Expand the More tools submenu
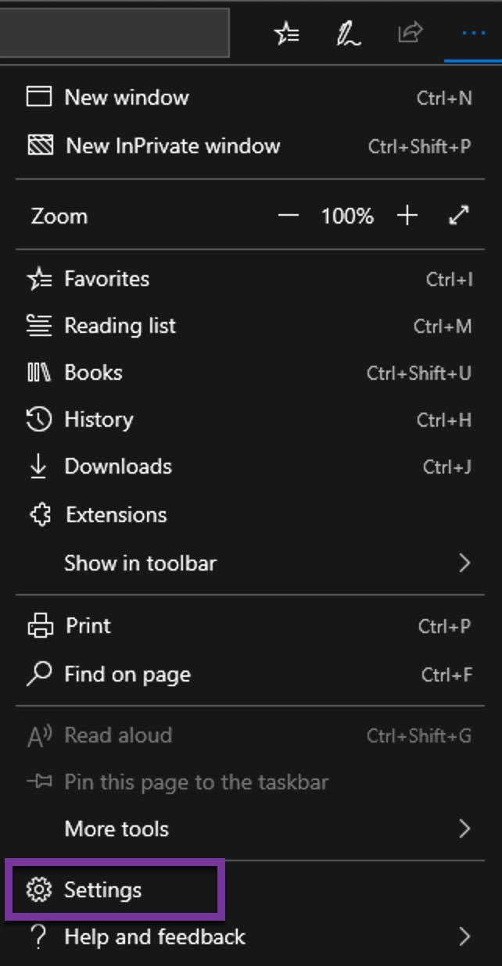The height and width of the screenshot is (966, 502). pyautogui.click(x=464, y=828)
